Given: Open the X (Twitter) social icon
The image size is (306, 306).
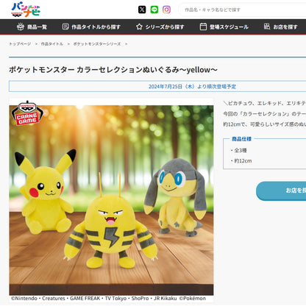Looking at the screenshot, I should coord(142,10).
